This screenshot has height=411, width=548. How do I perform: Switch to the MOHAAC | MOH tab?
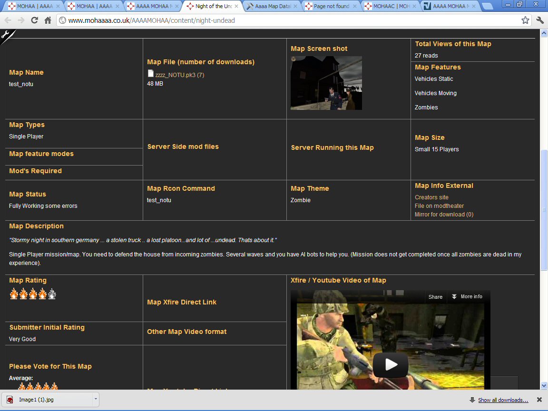(391, 6)
